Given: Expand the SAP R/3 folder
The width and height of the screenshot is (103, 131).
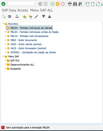Looking at the screenshot, I should point(5,60).
